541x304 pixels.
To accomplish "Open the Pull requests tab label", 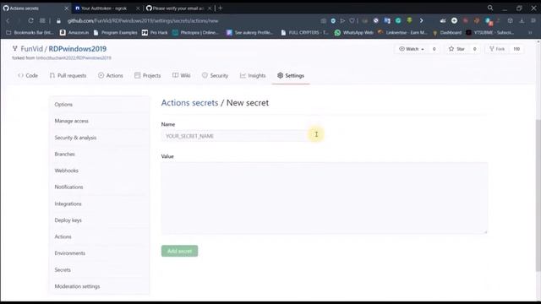I will tap(72, 75).
